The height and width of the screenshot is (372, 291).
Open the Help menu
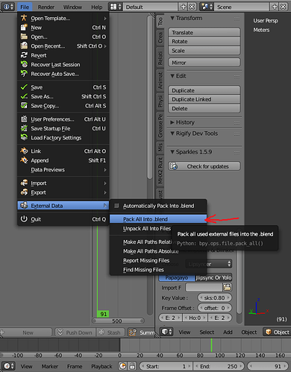pos(96,7)
